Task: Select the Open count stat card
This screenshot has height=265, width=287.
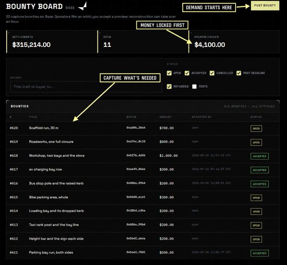Action: click(143, 42)
